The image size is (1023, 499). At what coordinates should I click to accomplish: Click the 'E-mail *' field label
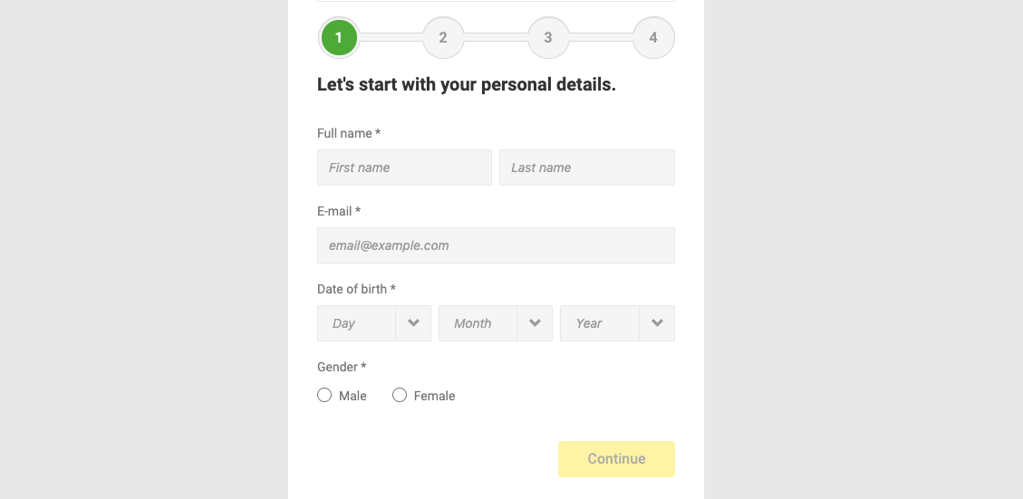[339, 211]
